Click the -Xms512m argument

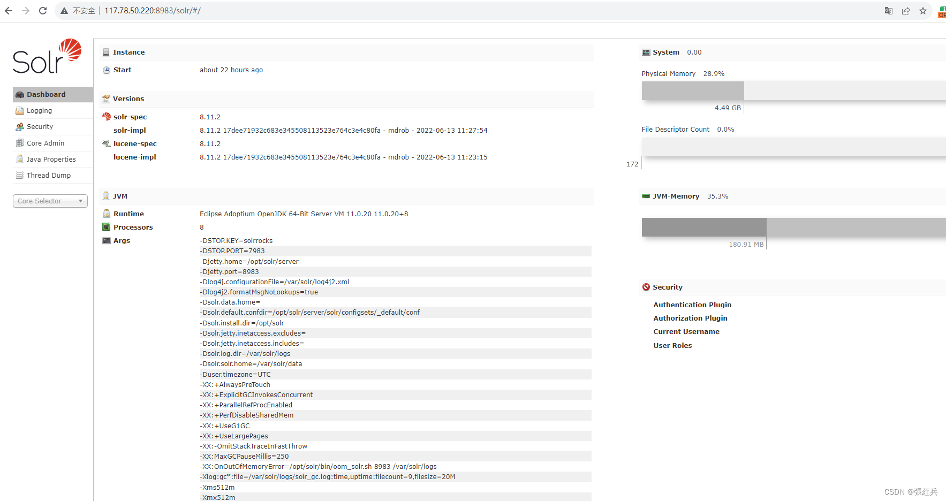tap(217, 488)
